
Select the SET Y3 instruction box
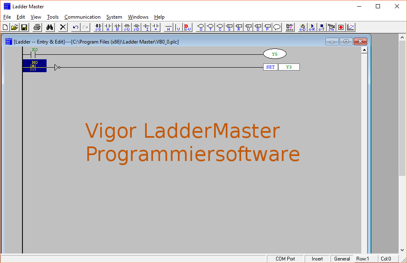point(281,67)
